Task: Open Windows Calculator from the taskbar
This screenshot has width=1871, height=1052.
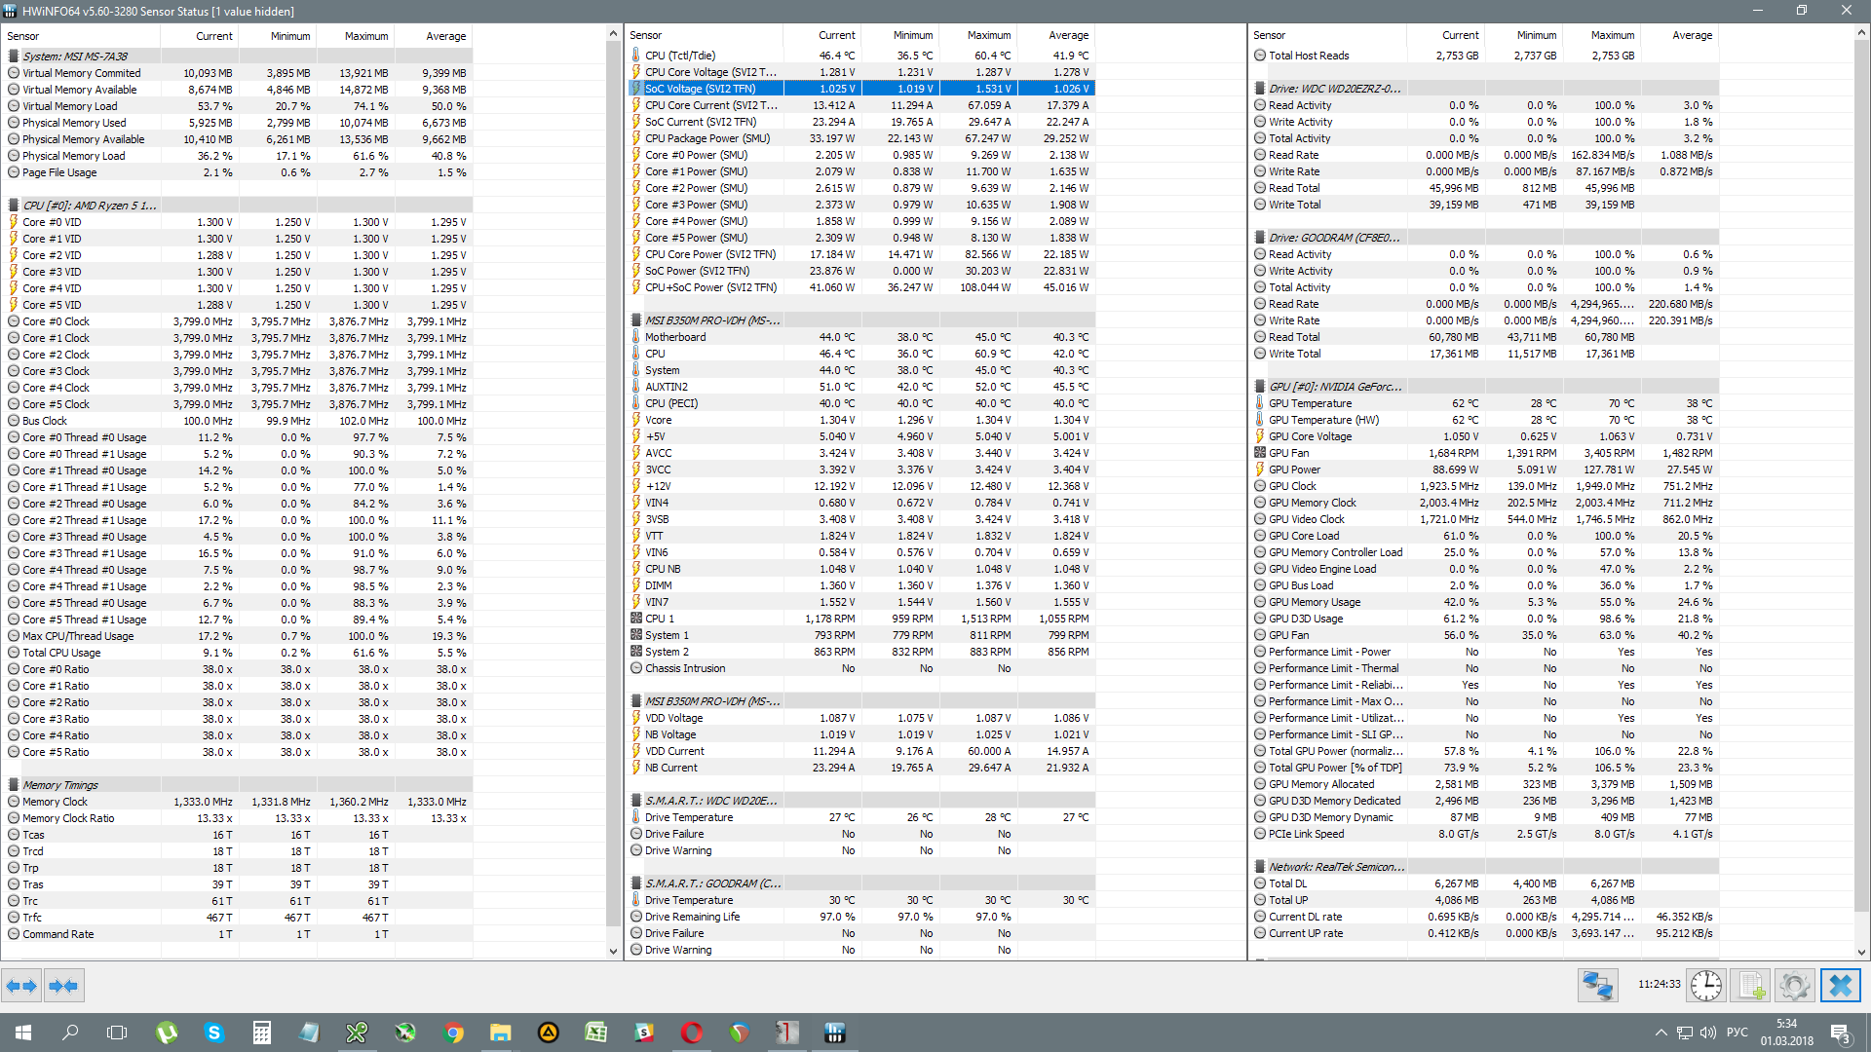Action: point(261,1033)
